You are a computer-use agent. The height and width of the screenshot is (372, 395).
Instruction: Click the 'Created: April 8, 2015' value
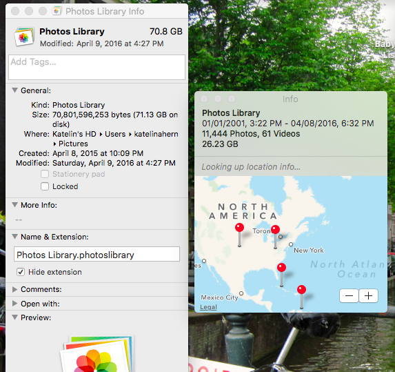(x=98, y=153)
